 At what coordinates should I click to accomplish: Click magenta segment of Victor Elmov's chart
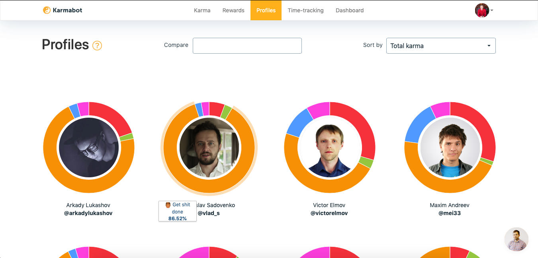click(x=319, y=110)
